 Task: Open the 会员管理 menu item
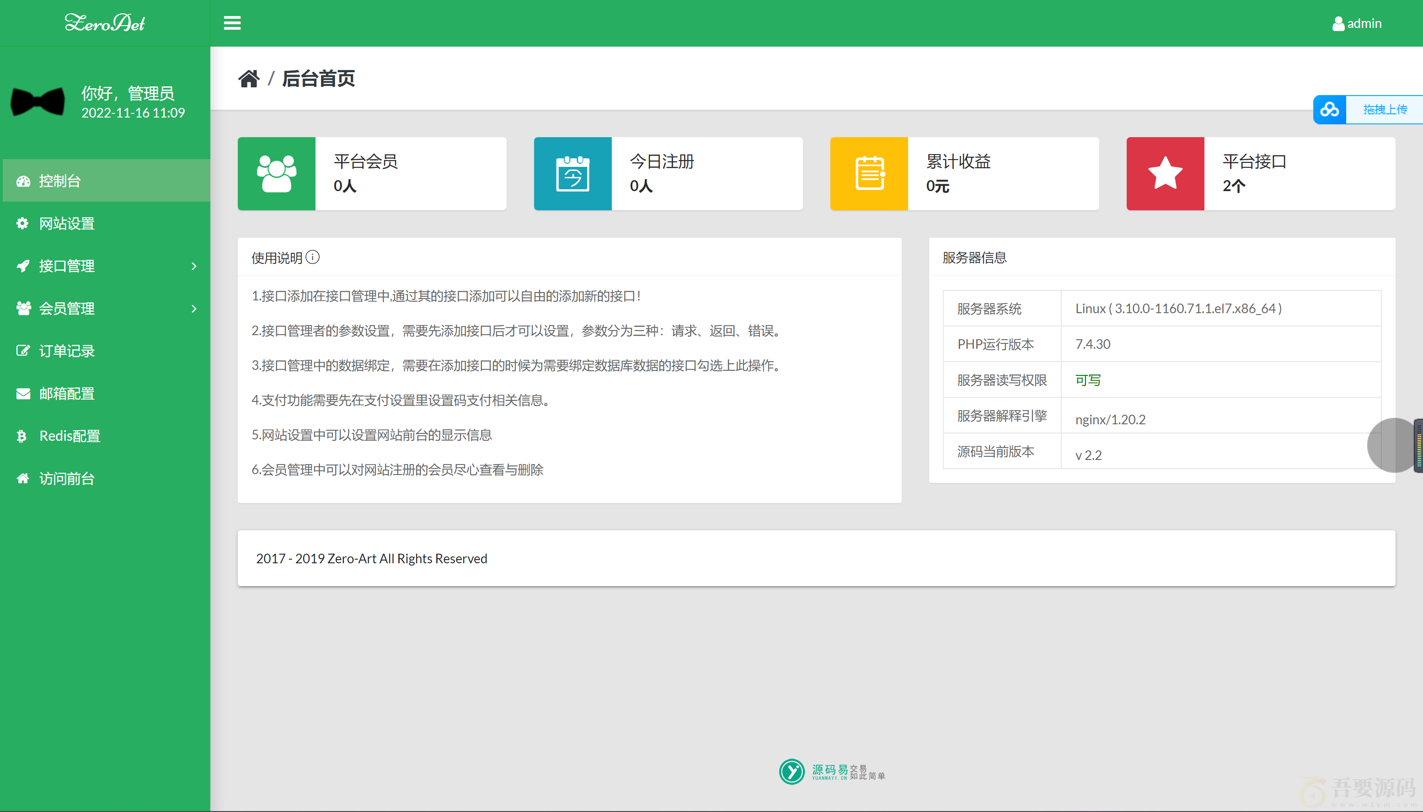click(x=107, y=309)
